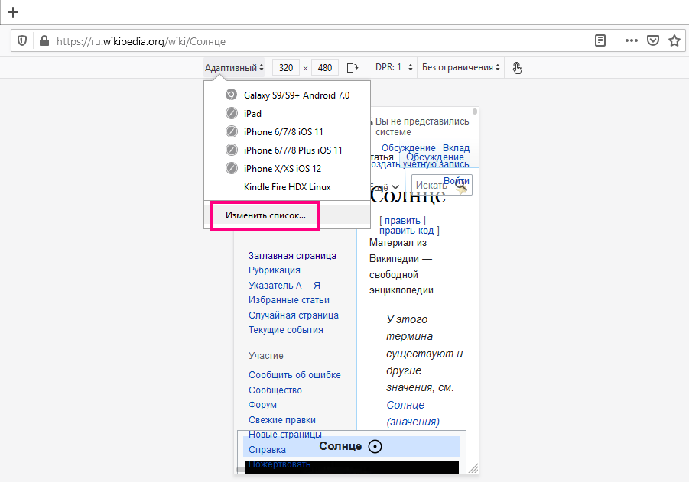Open page actions three-dot menu
This screenshot has width=689, height=482.
point(632,40)
